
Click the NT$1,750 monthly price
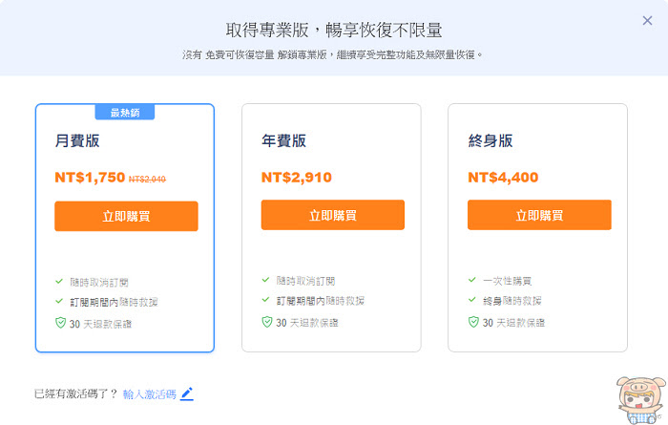point(90,177)
